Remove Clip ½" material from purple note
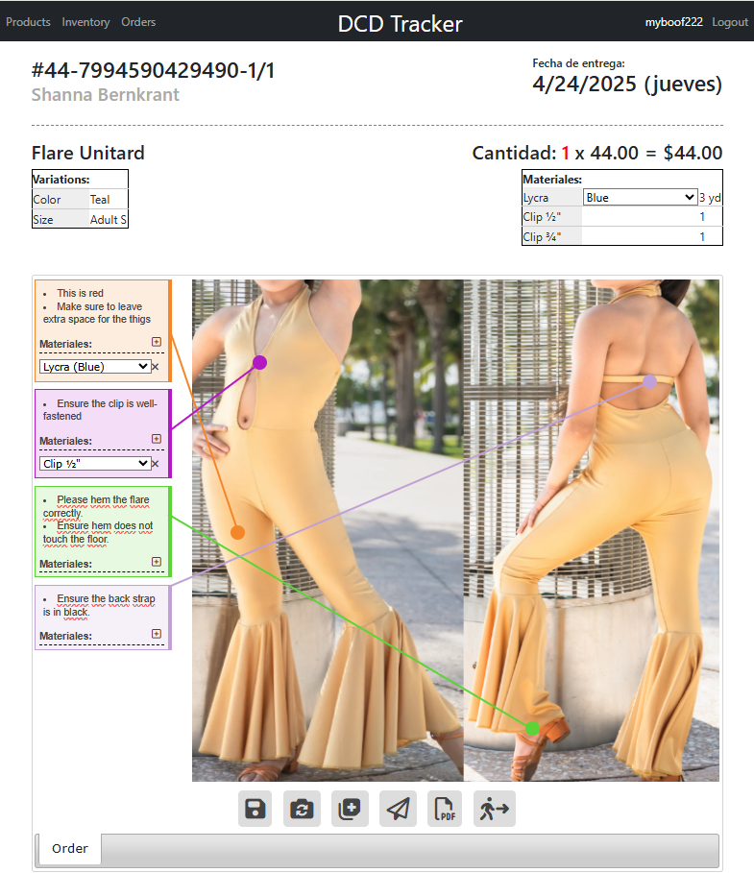Viewport: 754px width, 873px height. point(156,463)
